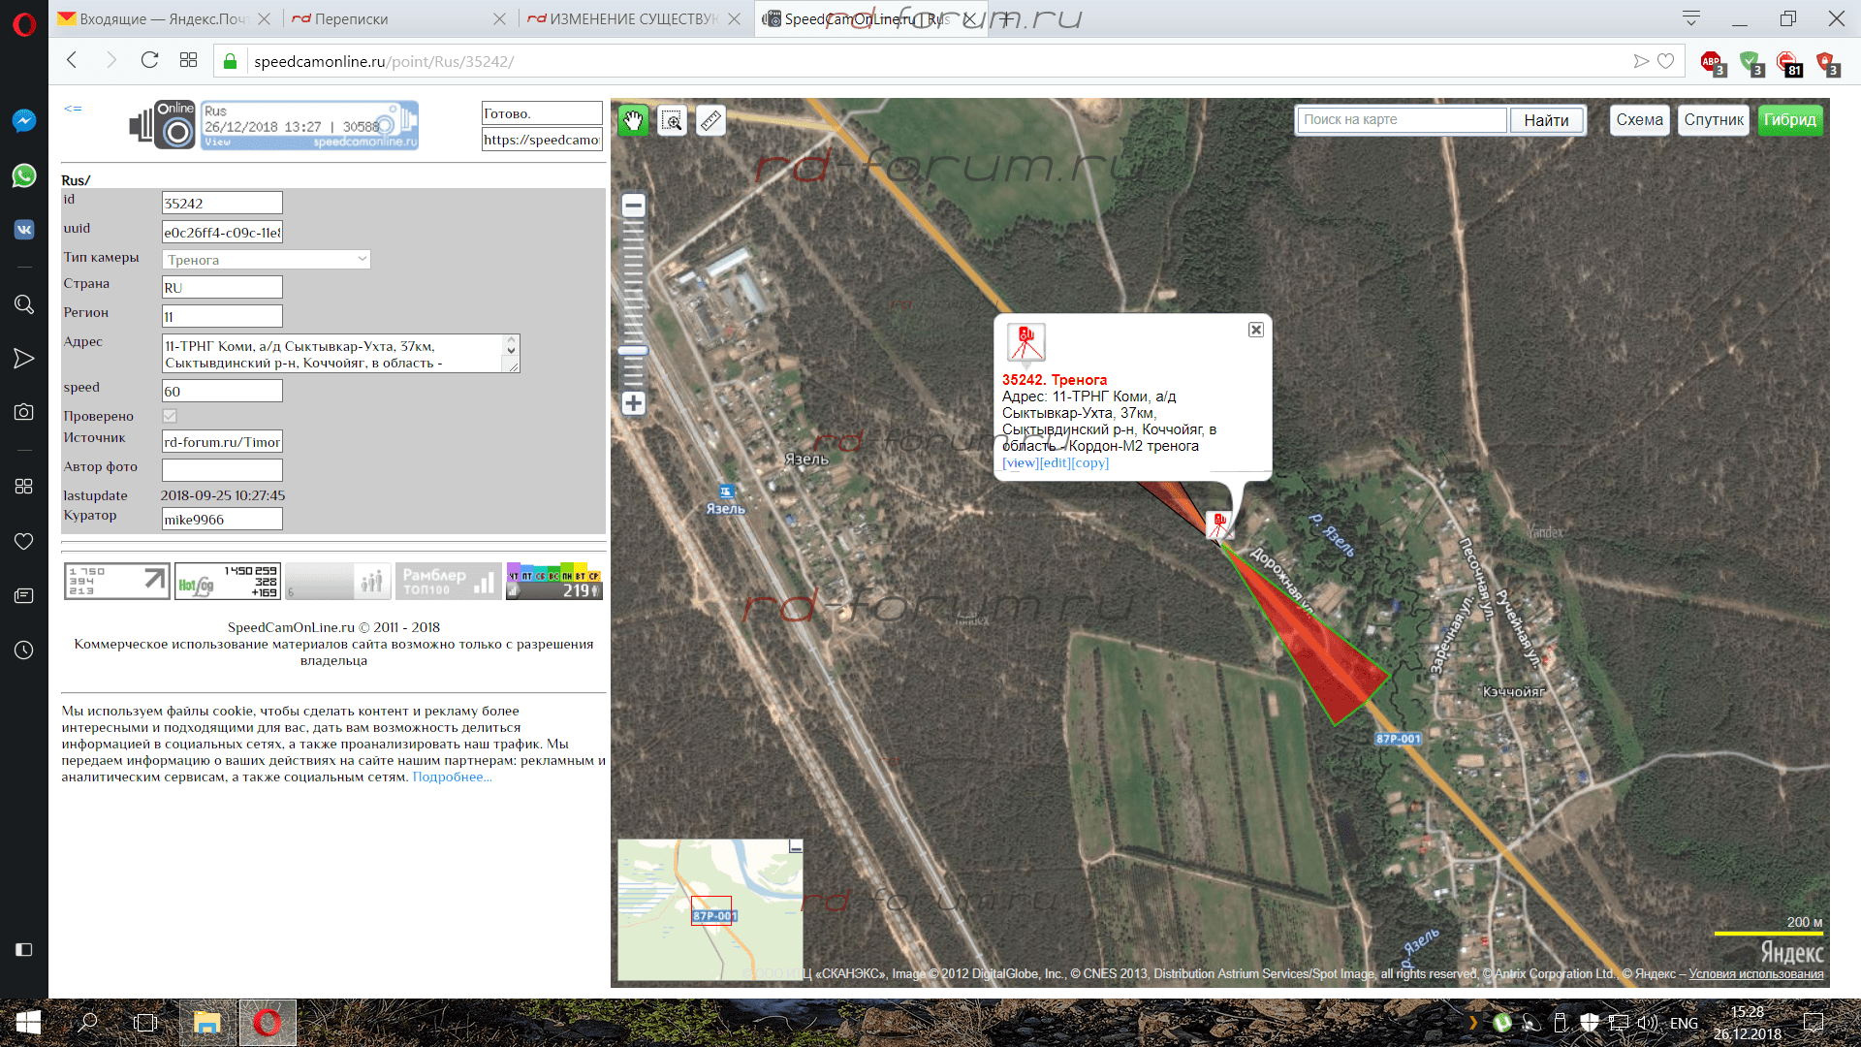Viewport: 1861px width, 1047px height.
Task: Switch map to Гибрид view
Action: click(x=1790, y=119)
